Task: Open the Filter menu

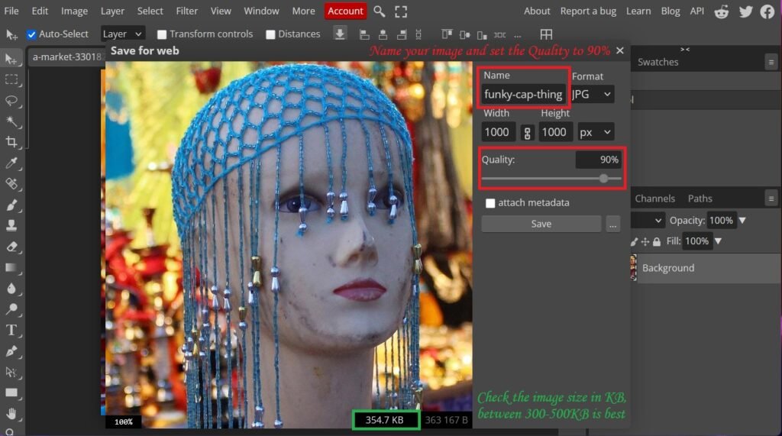Action: pos(186,11)
